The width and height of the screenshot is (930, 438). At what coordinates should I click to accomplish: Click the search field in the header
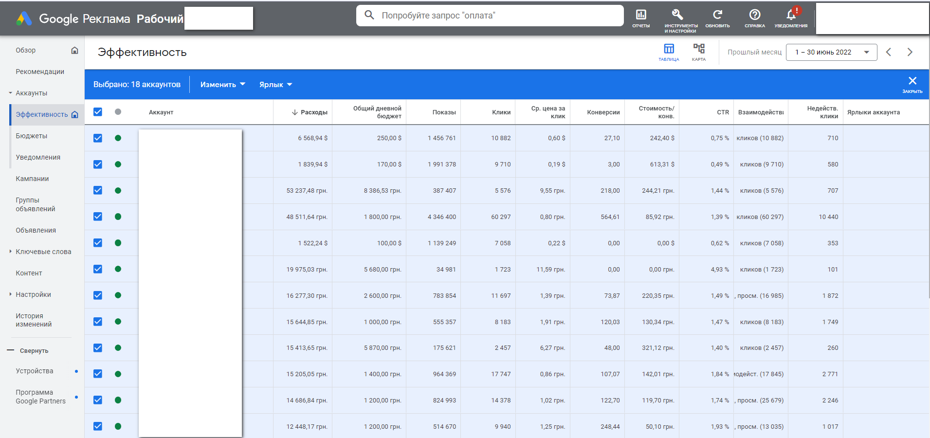click(x=490, y=16)
